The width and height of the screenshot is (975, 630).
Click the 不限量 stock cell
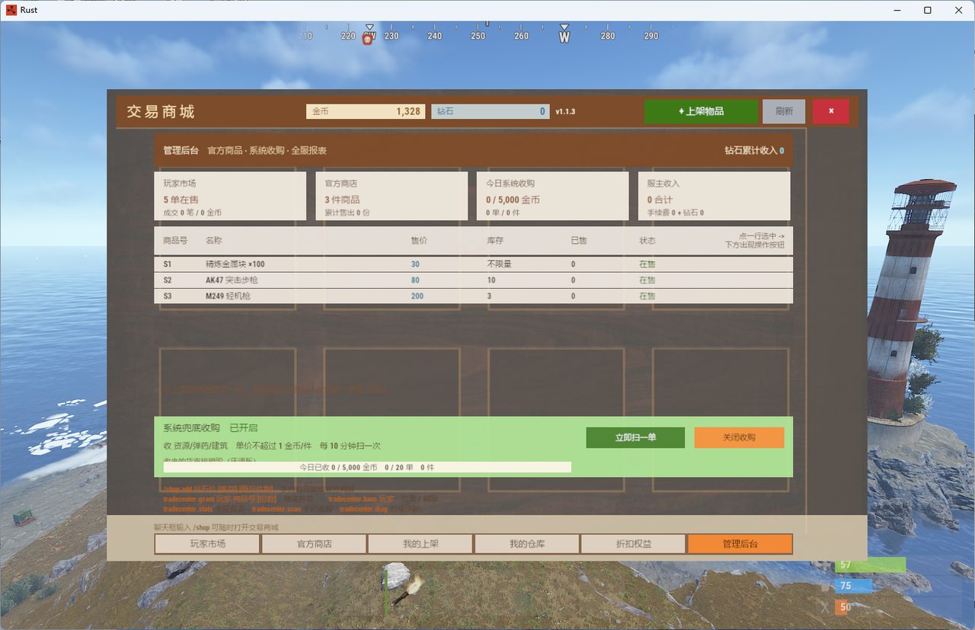tap(499, 264)
